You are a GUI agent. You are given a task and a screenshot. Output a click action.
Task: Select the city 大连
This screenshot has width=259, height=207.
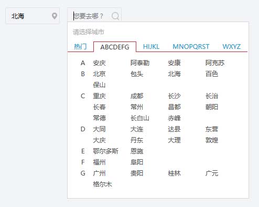pos(137,129)
